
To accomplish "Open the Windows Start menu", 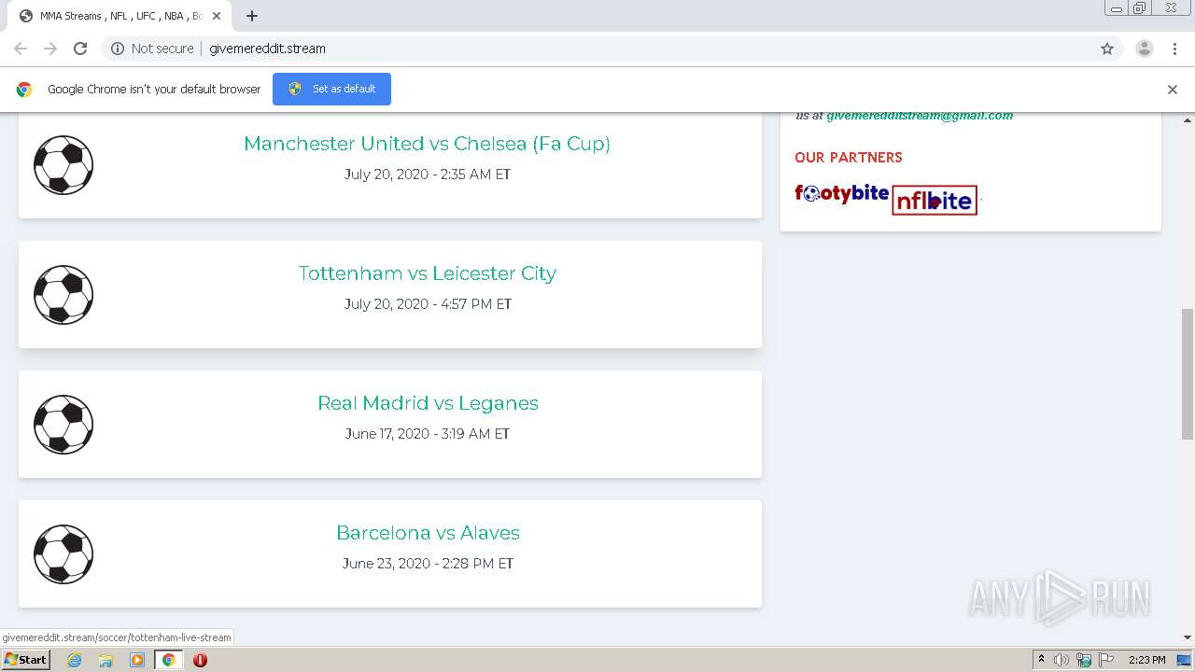I will 25,660.
